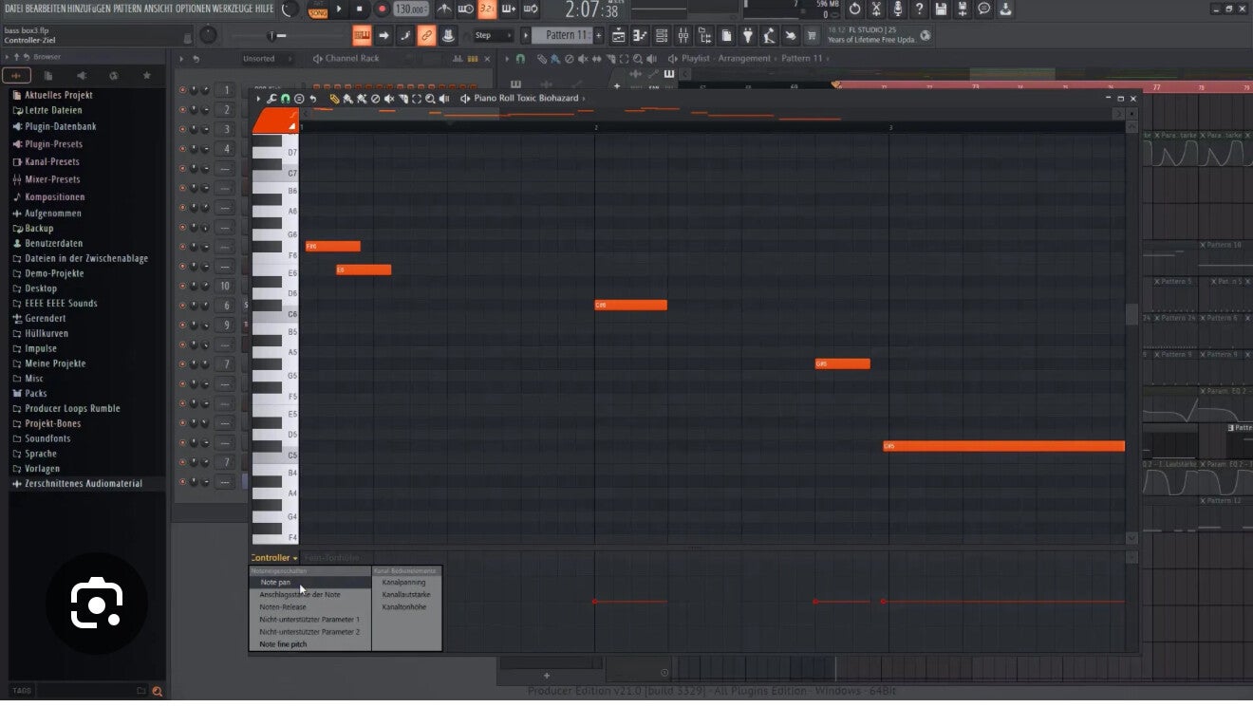1253x707 pixels.
Task: Open the HINZUFÜGEN menu
Action: point(89,9)
